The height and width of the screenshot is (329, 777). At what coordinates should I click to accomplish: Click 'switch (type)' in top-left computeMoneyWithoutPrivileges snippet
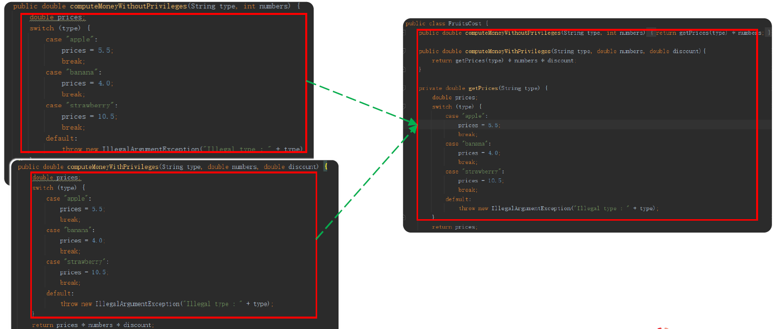tap(60, 28)
